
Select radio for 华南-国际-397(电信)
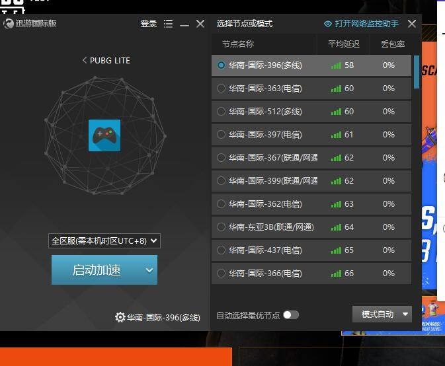coord(221,134)
